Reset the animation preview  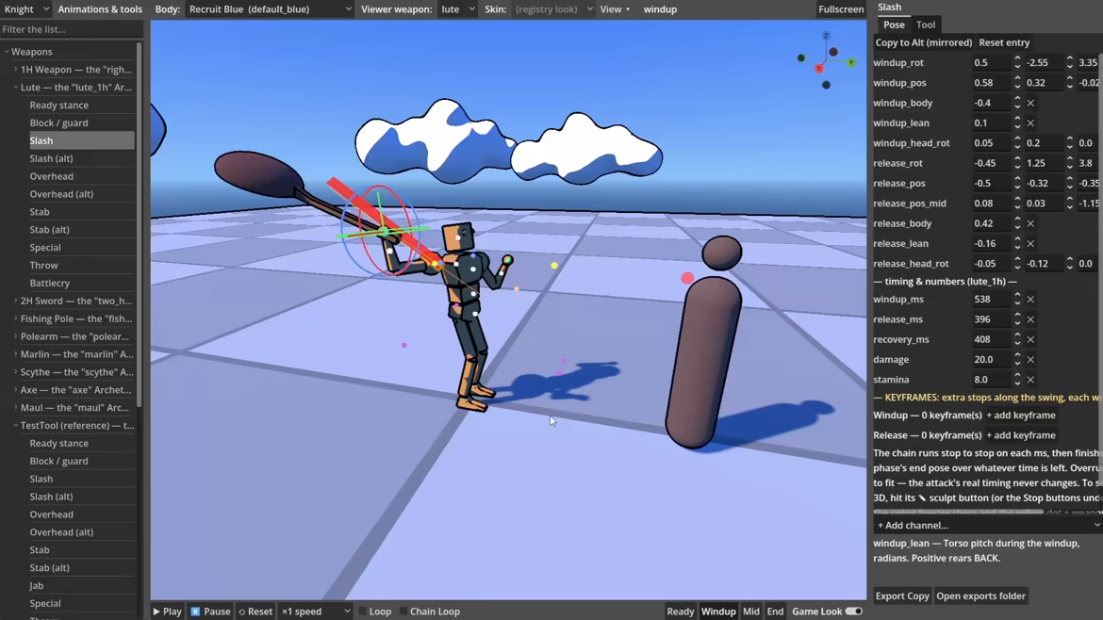click(255, 612)
